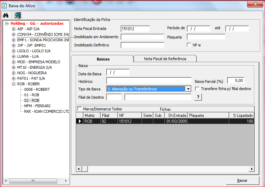Screen dimensions: 265x187
Task: Check Marca/Desmarca Todos
Action: click(x=80, y=109)
